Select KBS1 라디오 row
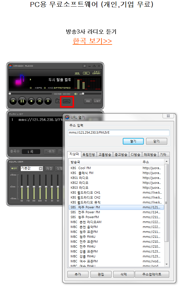This screenshot has height=286, width=183. pyautogui.click(x=116, y=178)
